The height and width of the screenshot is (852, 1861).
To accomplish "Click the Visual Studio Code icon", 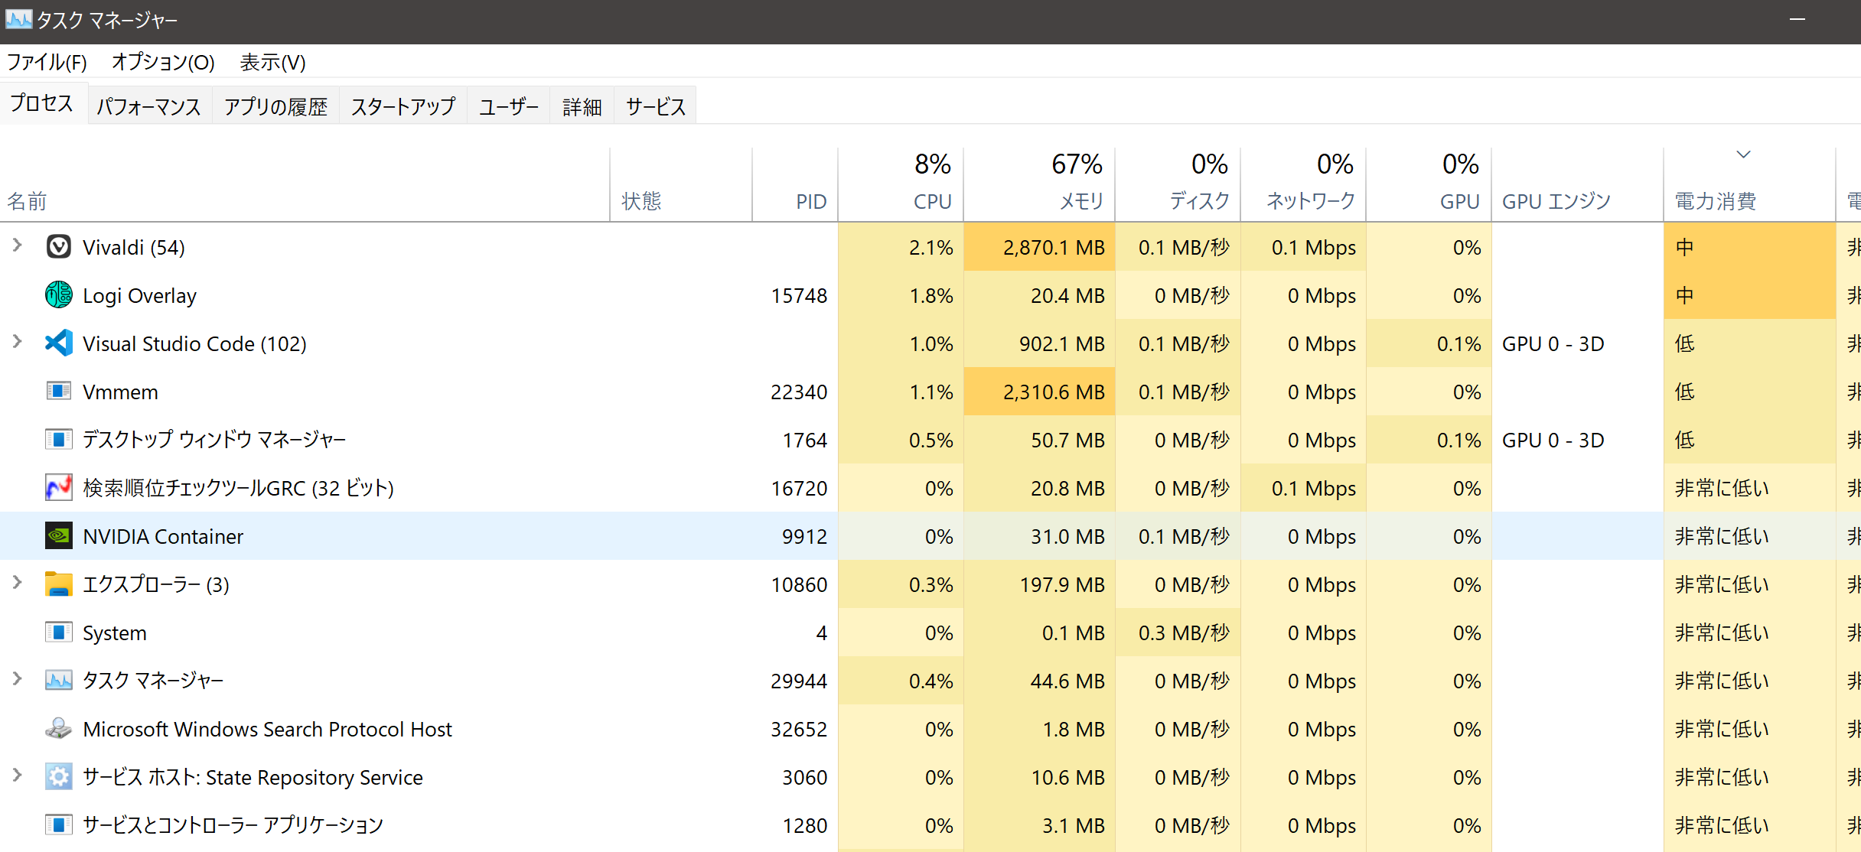I will [59, 343].
